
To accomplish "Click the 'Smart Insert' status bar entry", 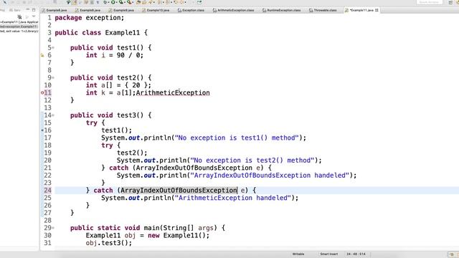I will click(328, 254).
